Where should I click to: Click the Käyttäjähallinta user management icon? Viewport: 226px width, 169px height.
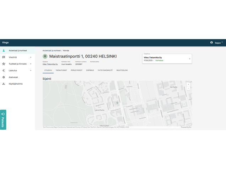click(x=4, y=84)
